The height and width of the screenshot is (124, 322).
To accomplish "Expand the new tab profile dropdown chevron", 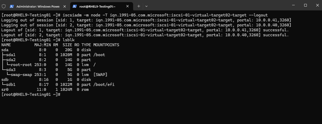I will coord(146,6).
